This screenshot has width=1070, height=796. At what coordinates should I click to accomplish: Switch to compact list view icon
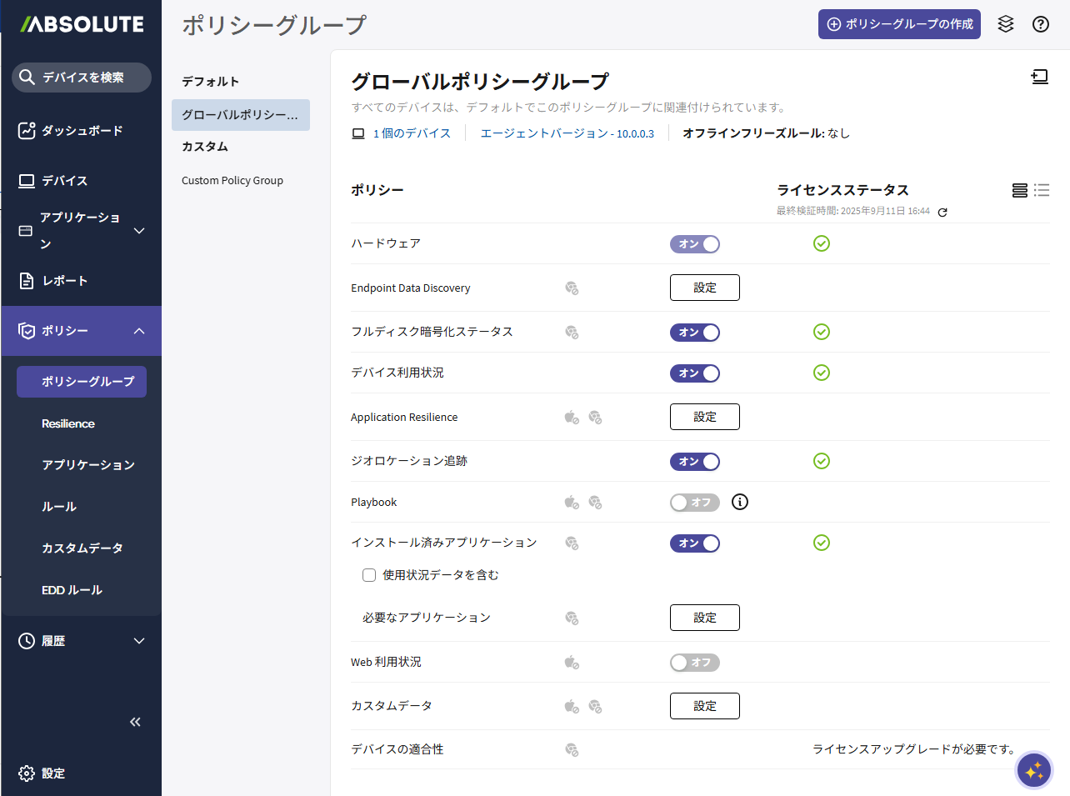(1042, 191)
